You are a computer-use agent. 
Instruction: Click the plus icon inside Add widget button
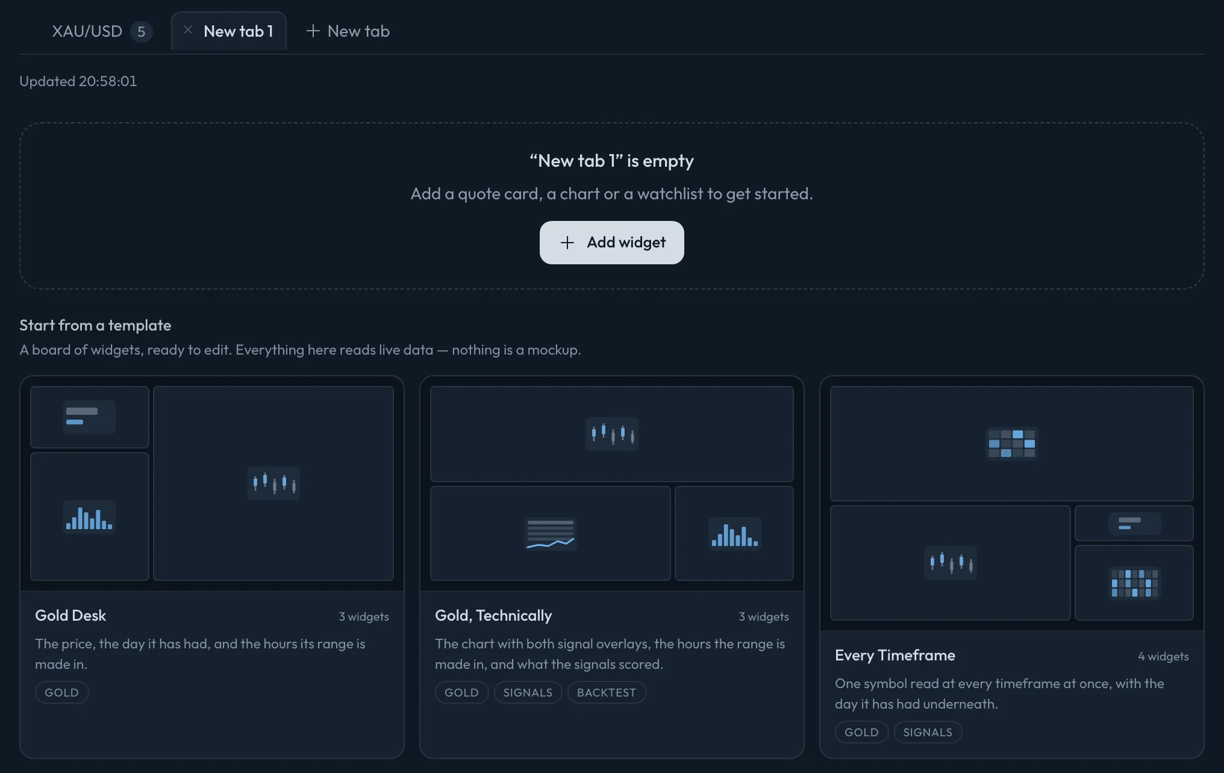(567, 242)
